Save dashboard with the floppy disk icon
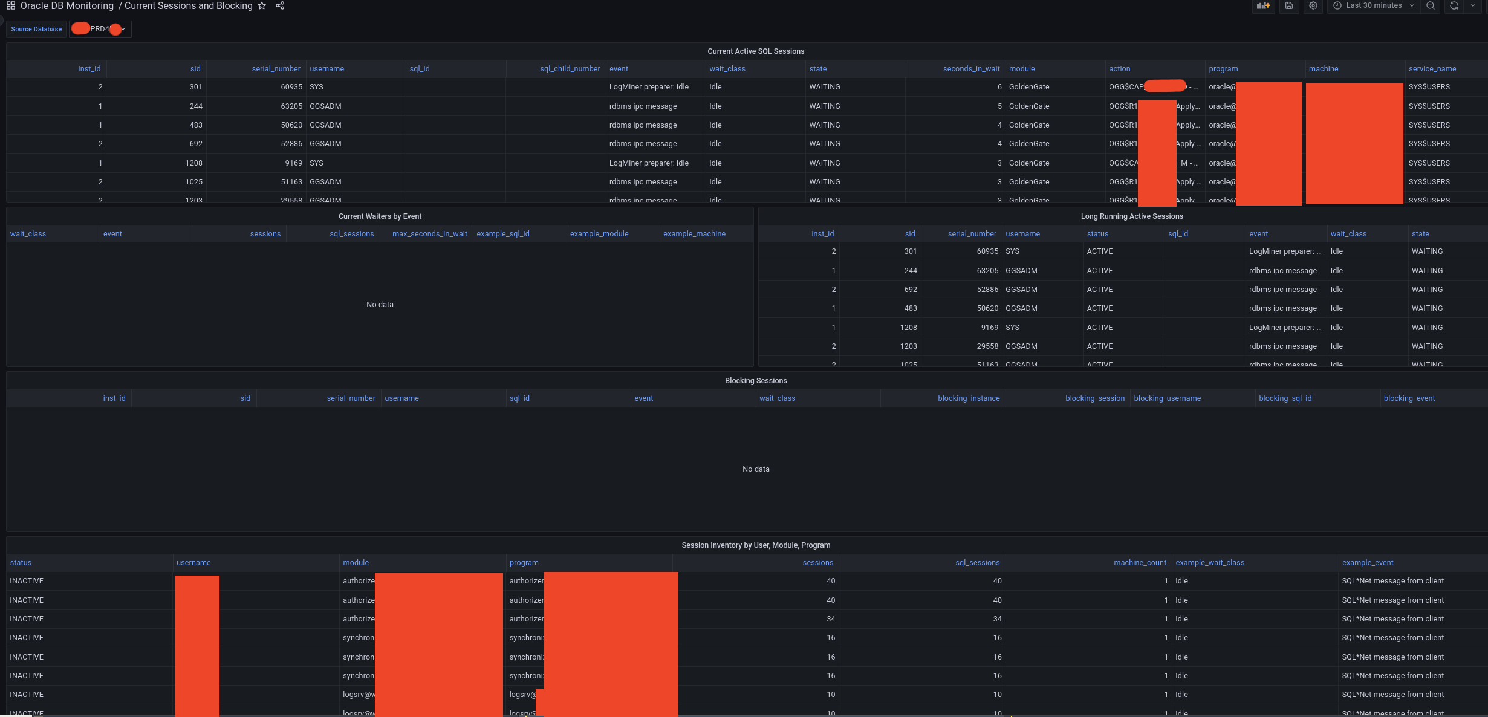The height and width of the screenshot is (717, 1488). click(1289, 5)
